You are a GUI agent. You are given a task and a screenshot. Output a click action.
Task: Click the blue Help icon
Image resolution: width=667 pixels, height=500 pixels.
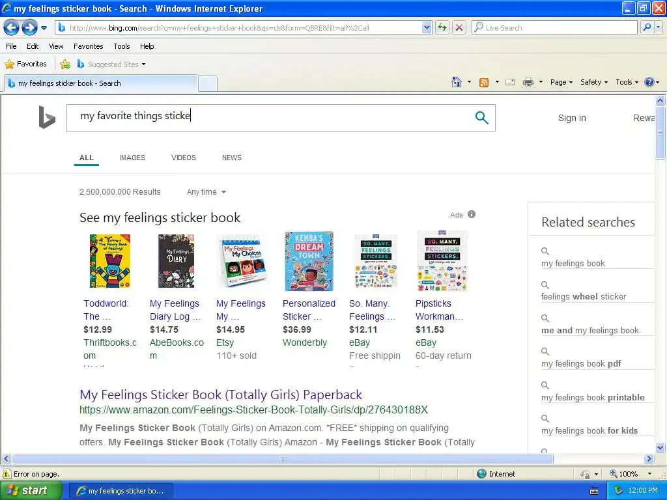pyautogui.click(x=649, y=82)
